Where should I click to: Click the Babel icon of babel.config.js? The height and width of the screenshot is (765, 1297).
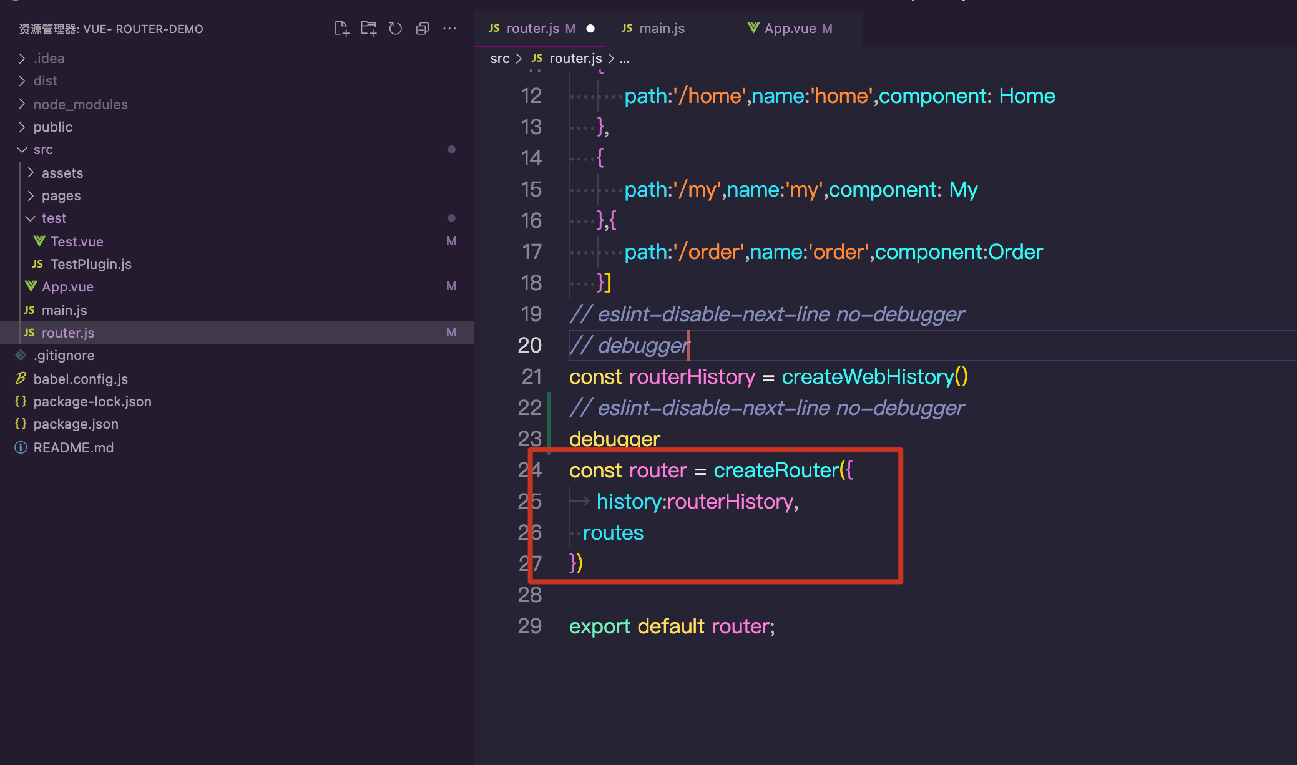[21, 379]
